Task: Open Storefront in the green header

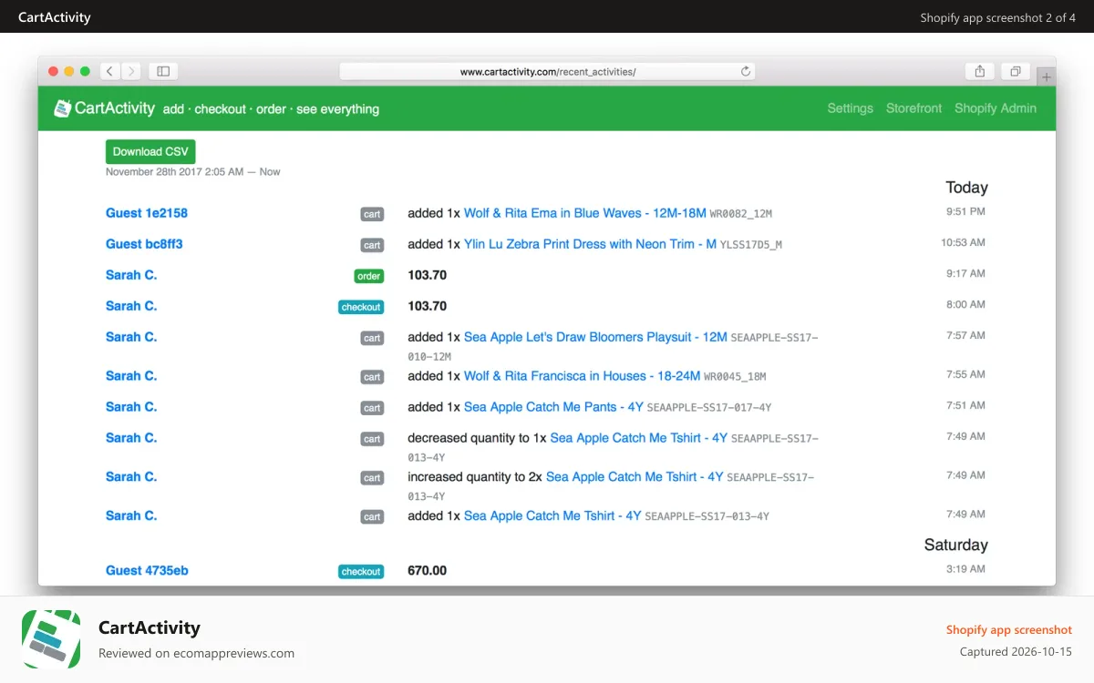Action: (x=914, y=108)
